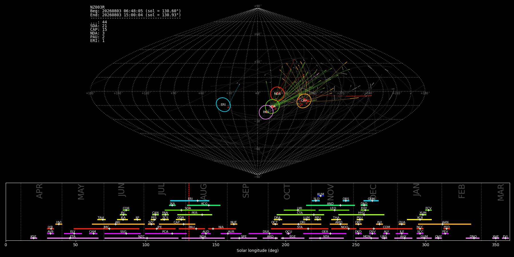The width and height of the screenshot is (514, 257).
Task: Click the ERI radiant circle
Action: pyautogui.click(x=223, y=105)
